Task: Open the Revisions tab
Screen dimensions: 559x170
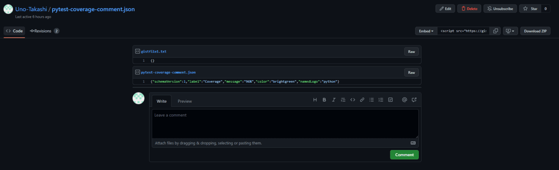Action: tap(45, 31)
